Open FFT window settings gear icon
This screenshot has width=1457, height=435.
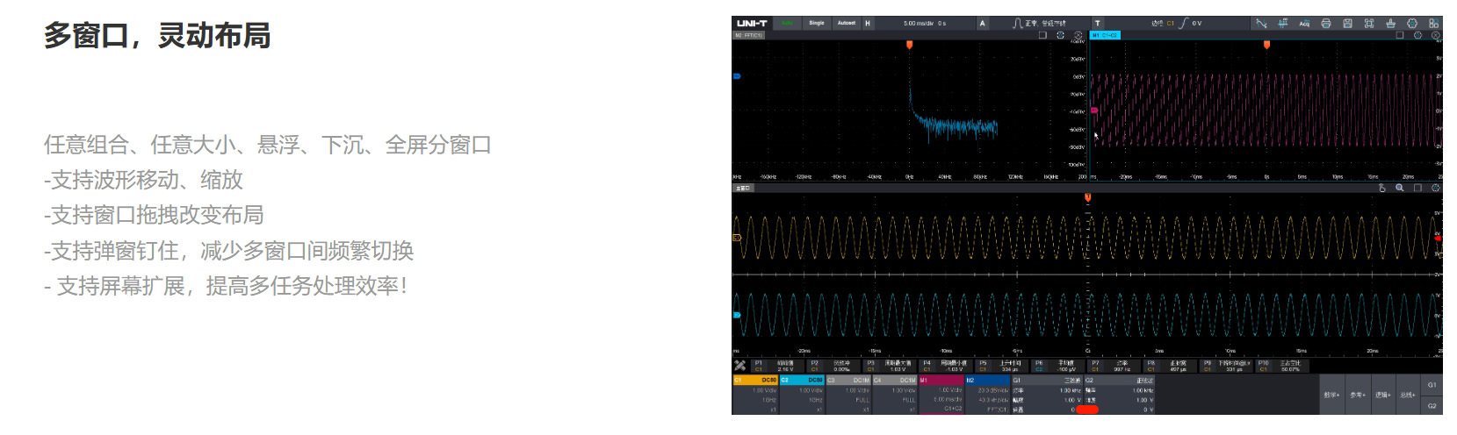(x=1060, y=36)
